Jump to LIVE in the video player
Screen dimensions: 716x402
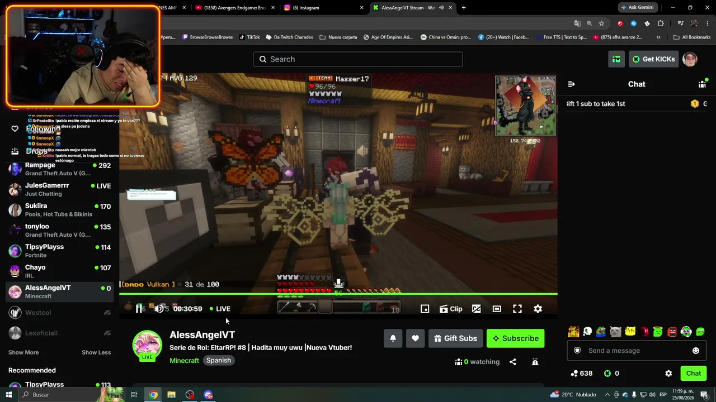coord(220,309)
